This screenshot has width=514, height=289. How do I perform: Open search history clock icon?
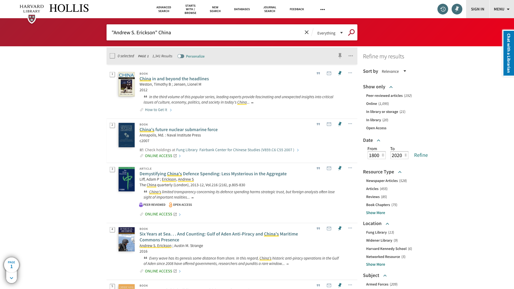tap(443, 9)
